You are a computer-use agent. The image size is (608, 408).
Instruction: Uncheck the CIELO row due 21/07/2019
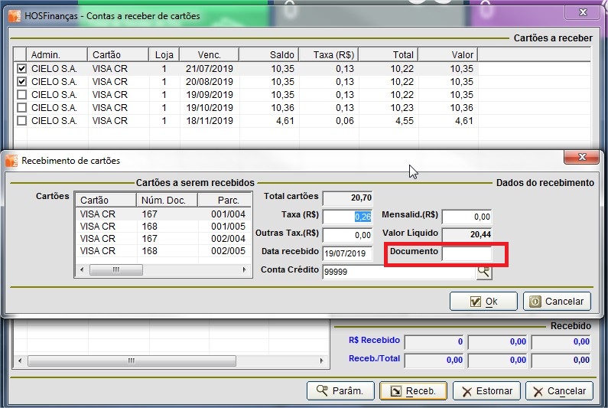[x=21, y=69]
